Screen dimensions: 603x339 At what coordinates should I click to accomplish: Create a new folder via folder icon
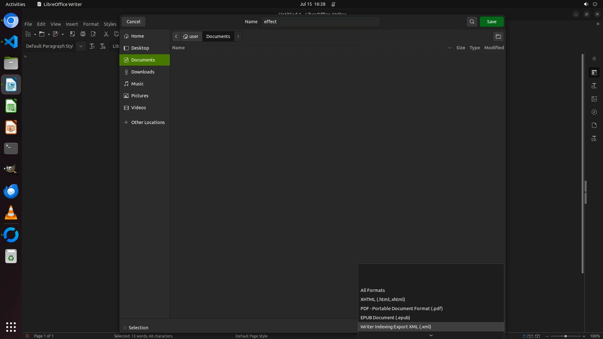pos(498,36)
